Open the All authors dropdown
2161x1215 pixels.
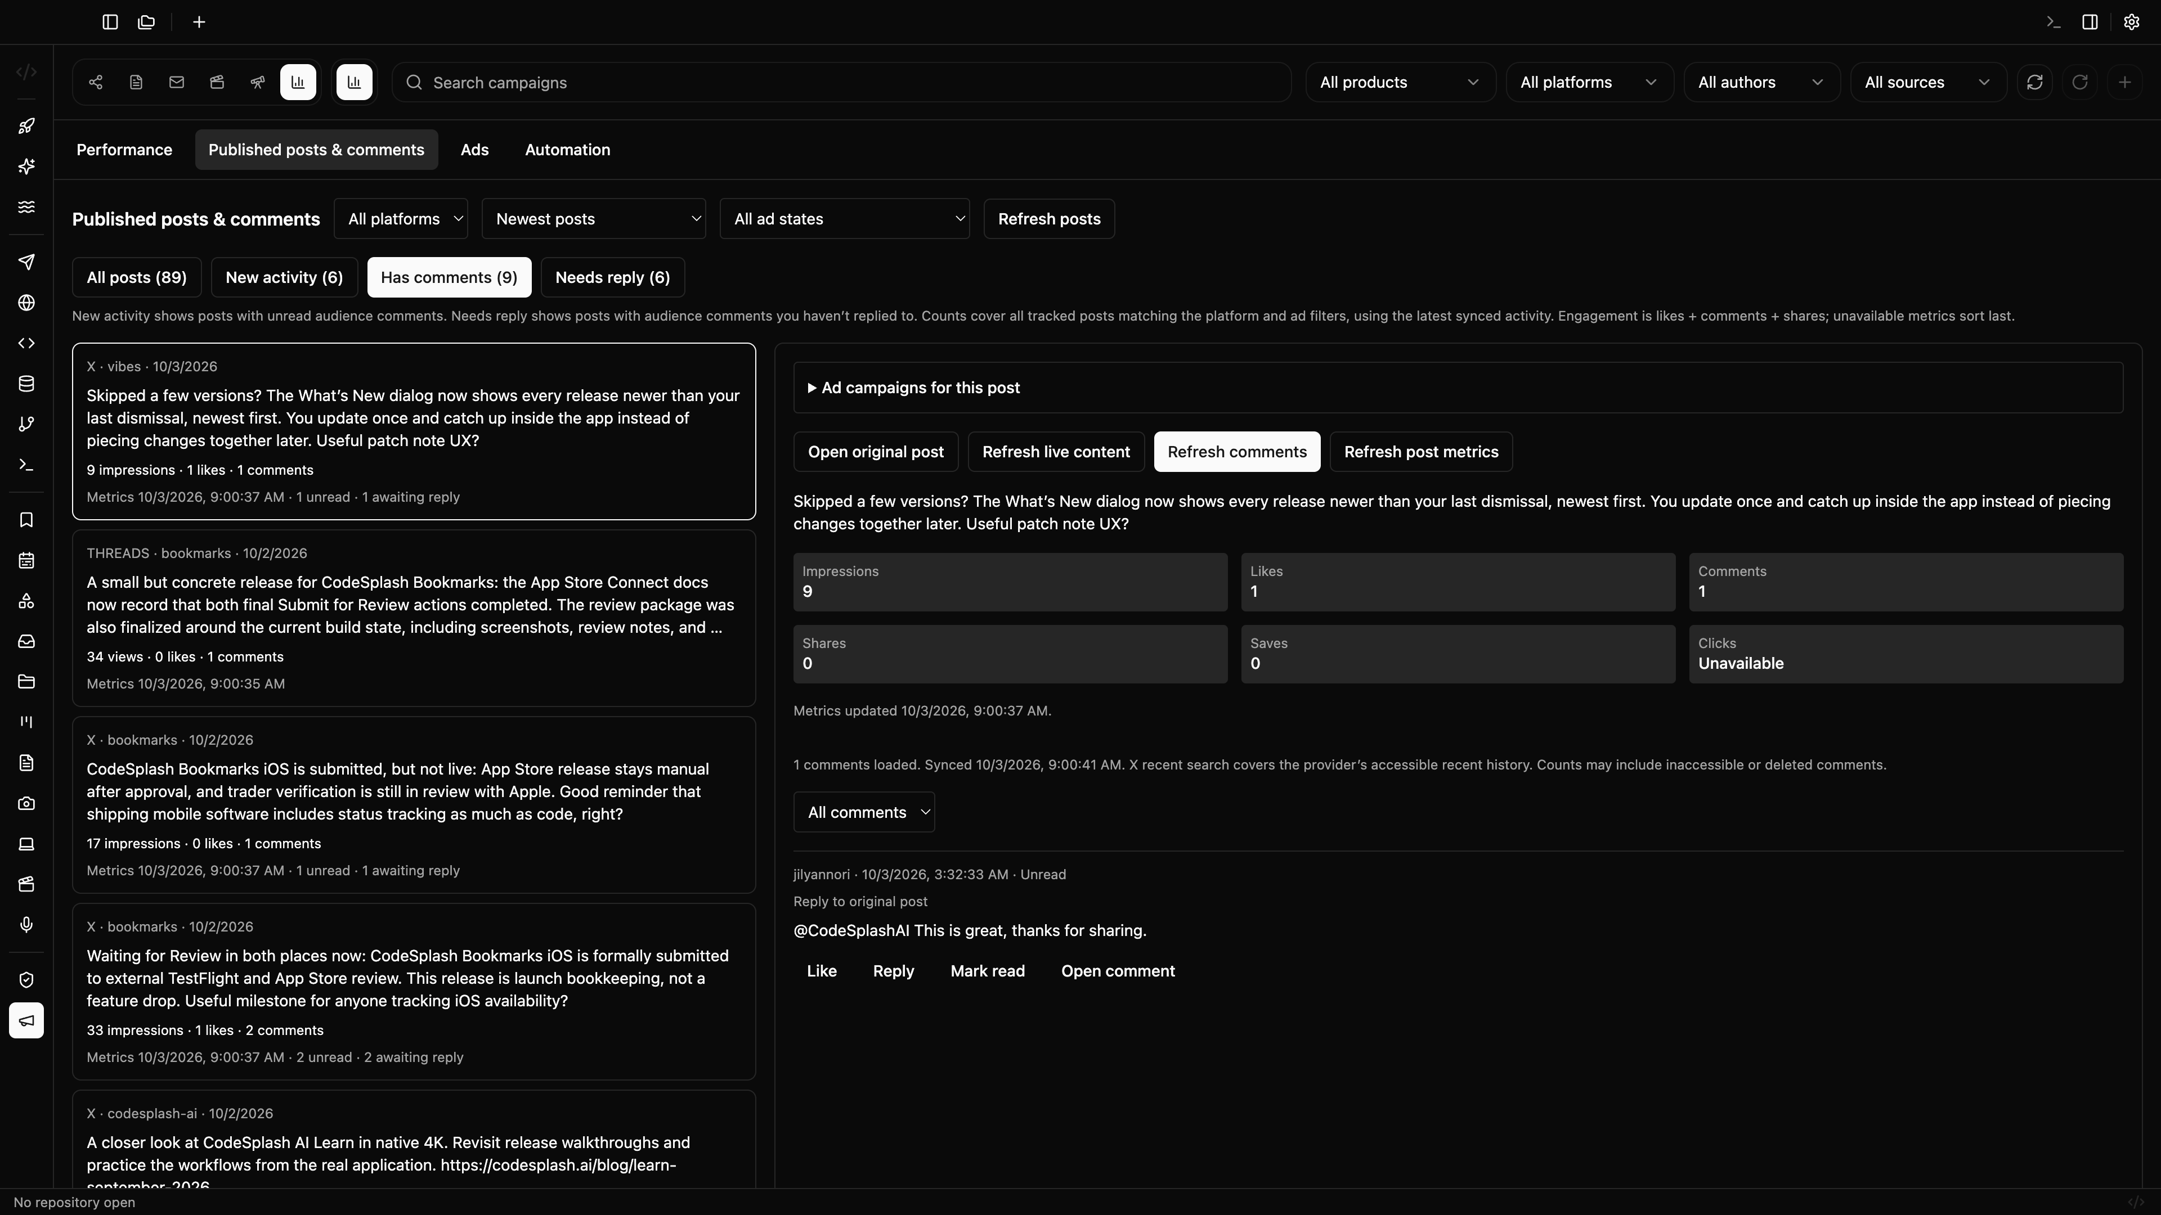tap(1761, 82)
